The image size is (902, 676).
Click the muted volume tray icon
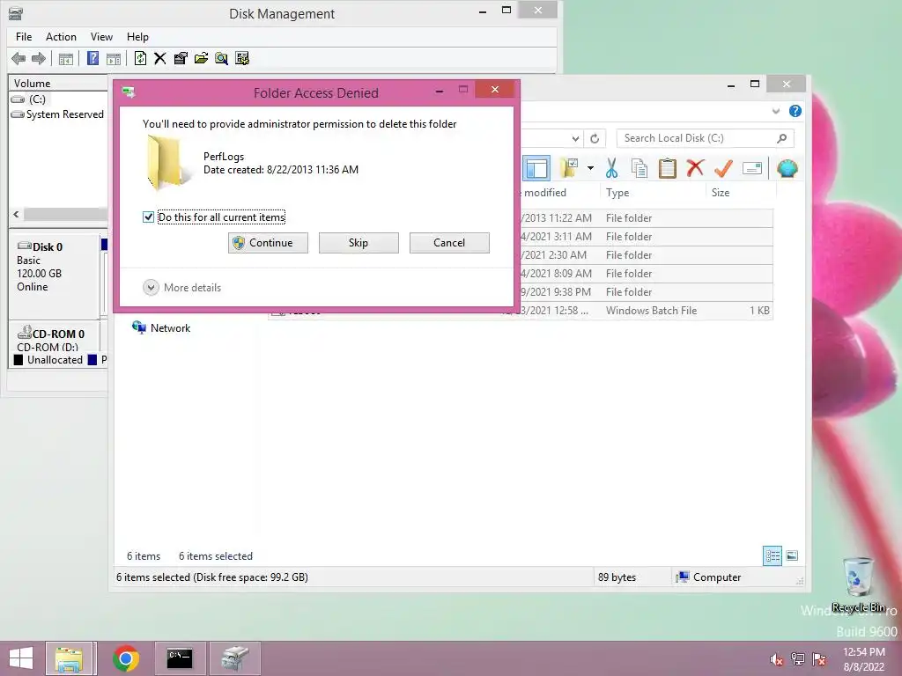coord(777,660)
